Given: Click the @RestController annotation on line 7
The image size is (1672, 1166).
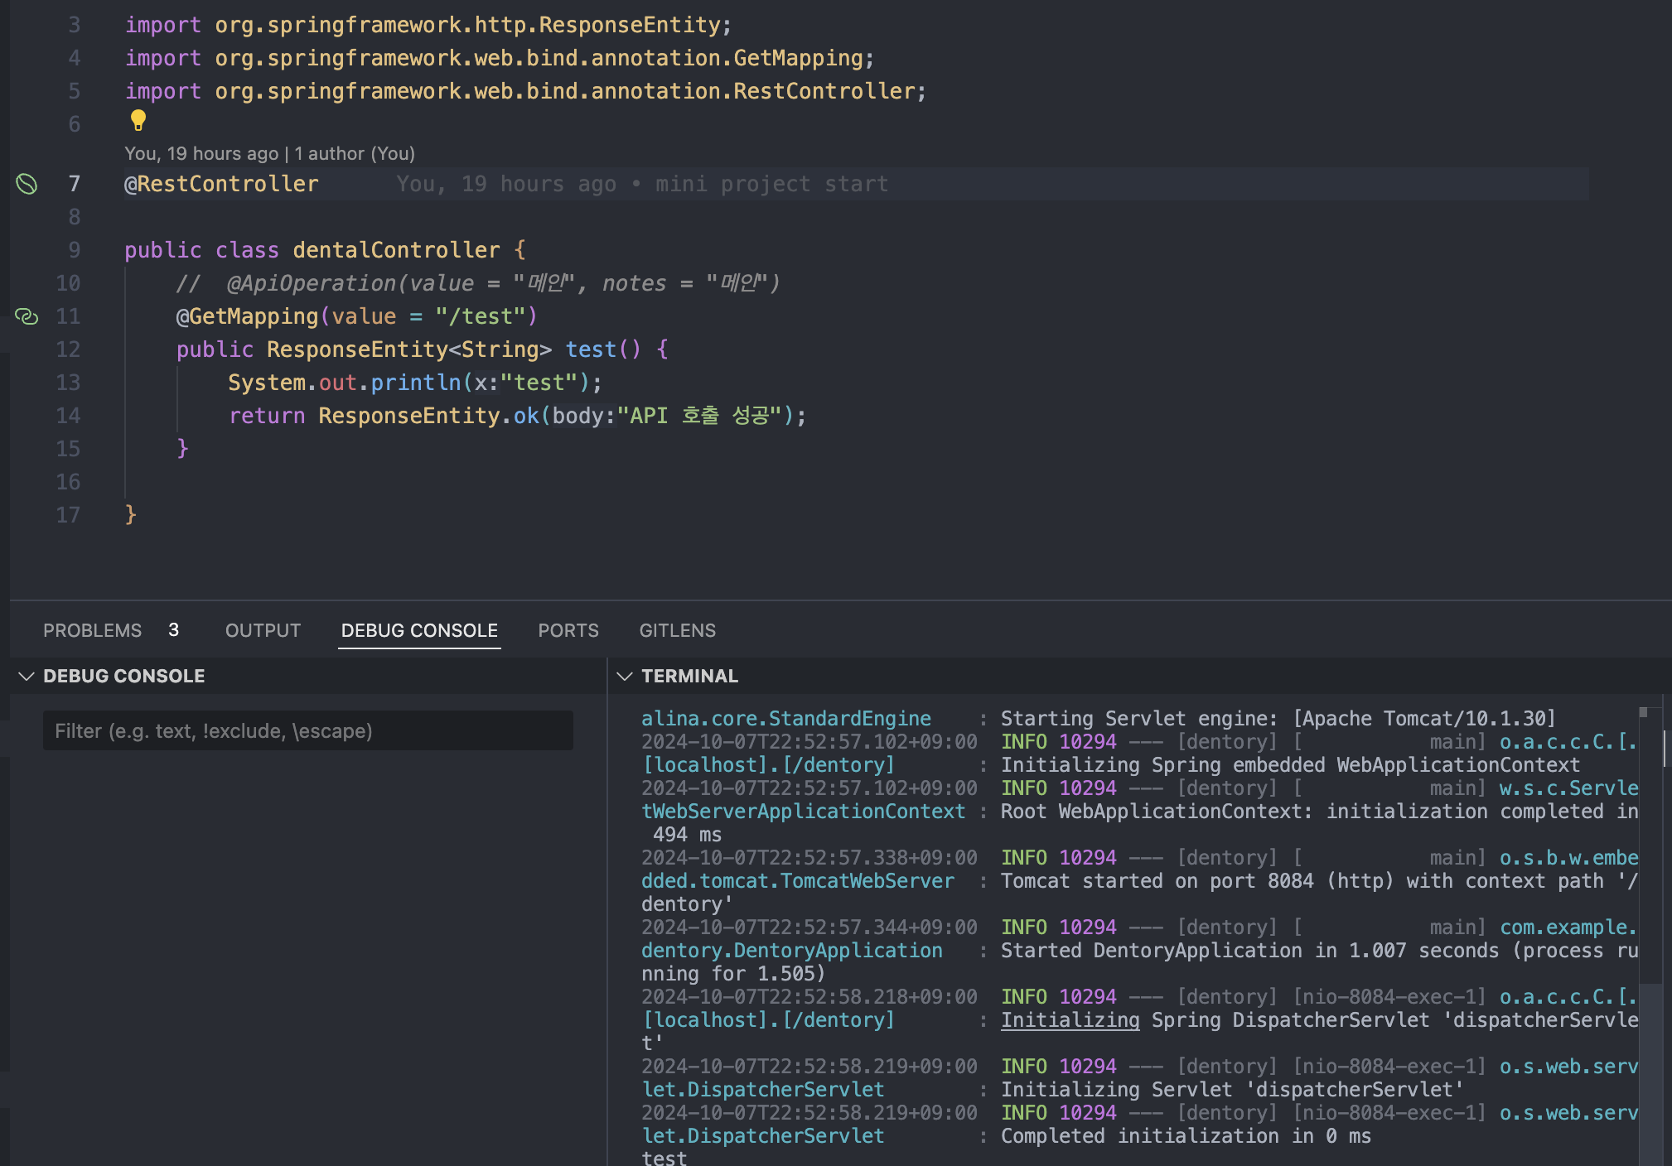Looking at the screenshot, I should [x=221, y=184].
